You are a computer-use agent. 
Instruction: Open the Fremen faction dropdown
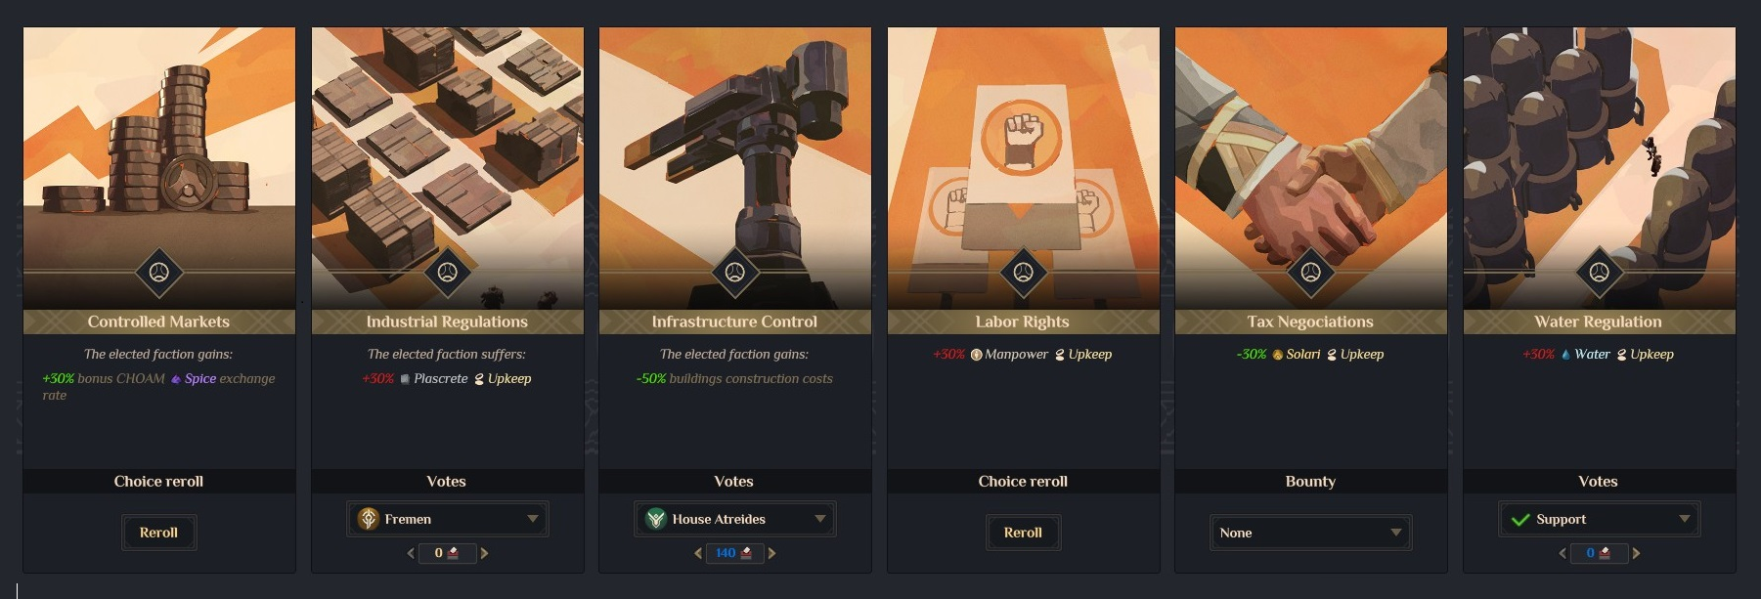[448, 519]
